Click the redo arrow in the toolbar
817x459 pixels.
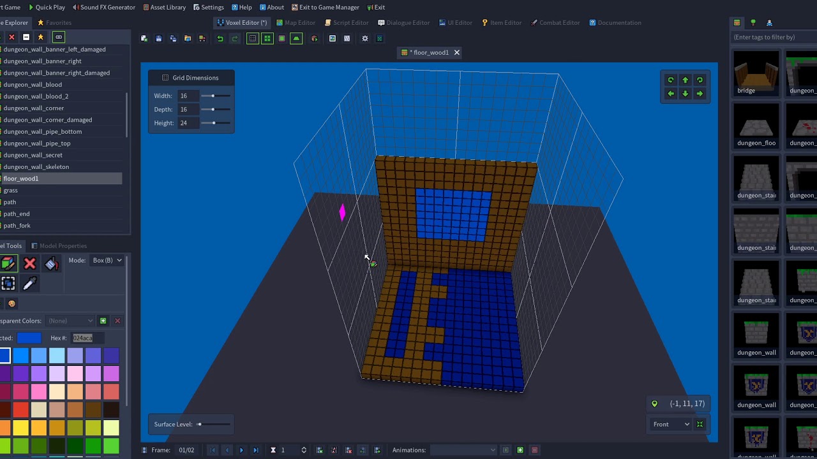(x=235, y=38)
